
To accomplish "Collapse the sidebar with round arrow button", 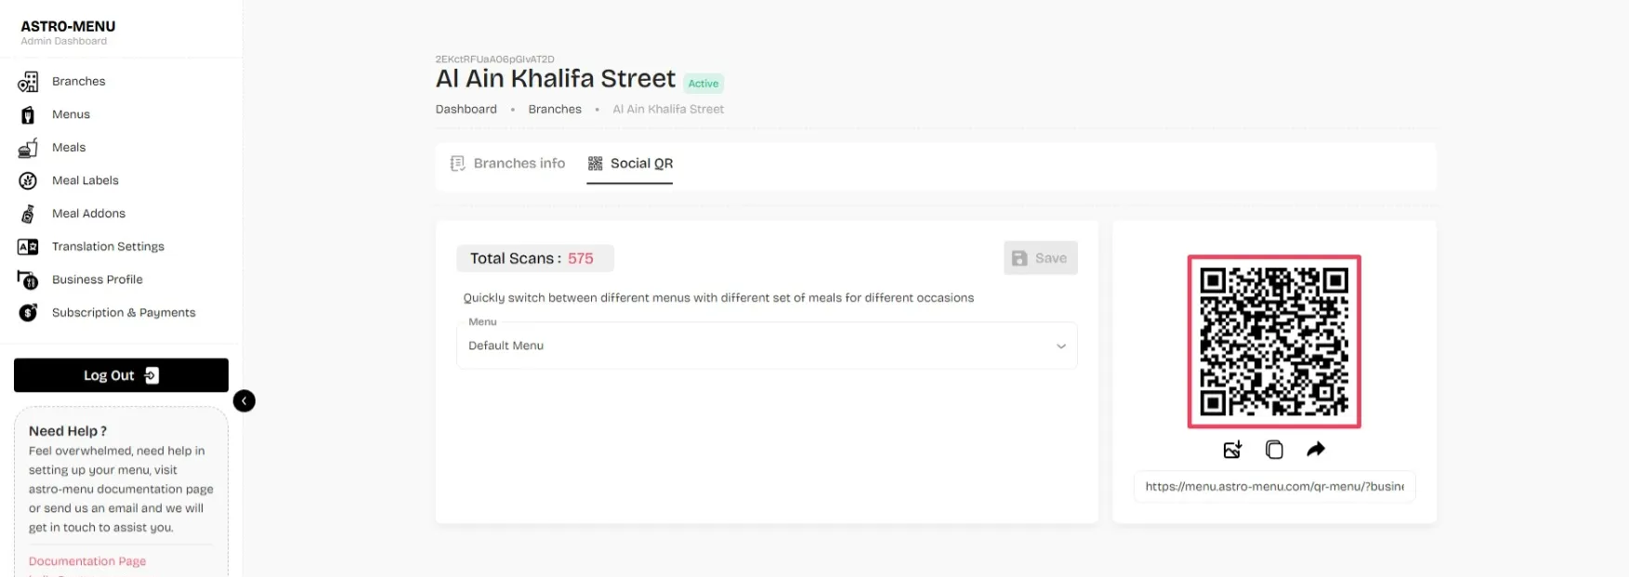I will click(x=244, y=400).
